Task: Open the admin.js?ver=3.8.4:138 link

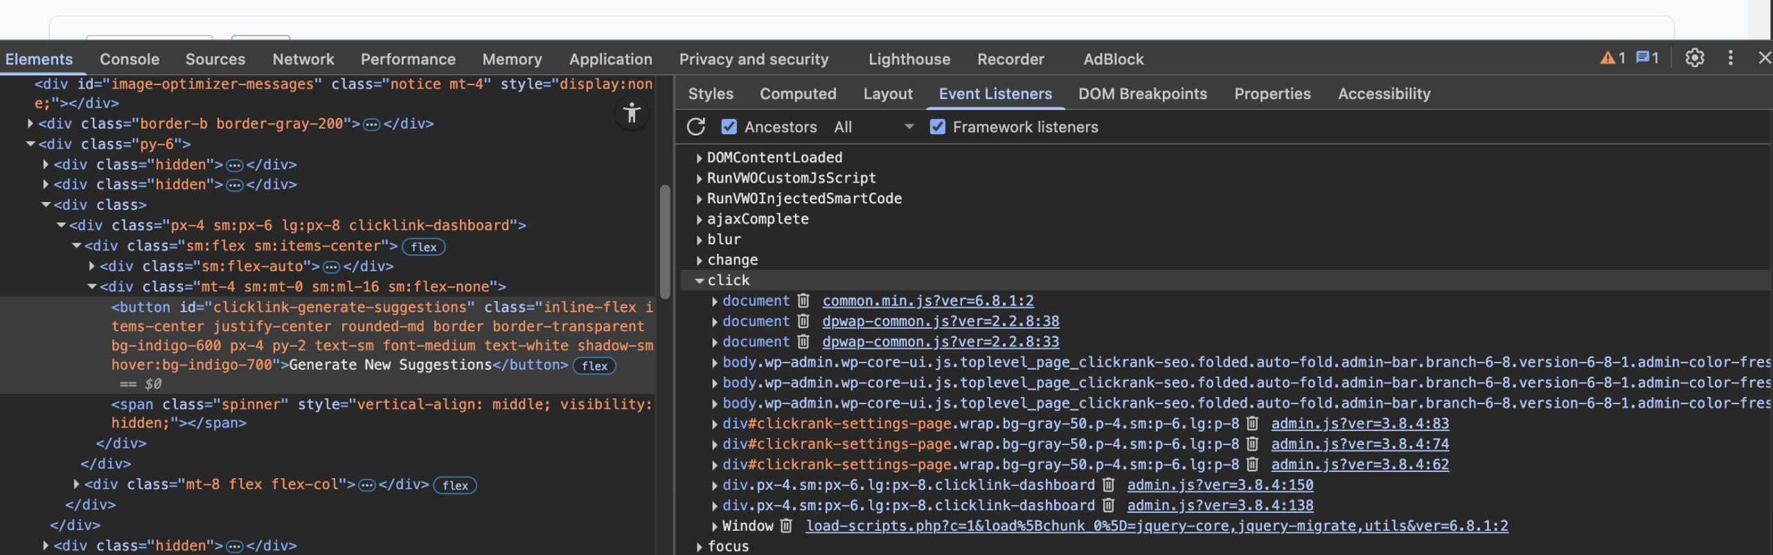Action: coord(1220,506)
